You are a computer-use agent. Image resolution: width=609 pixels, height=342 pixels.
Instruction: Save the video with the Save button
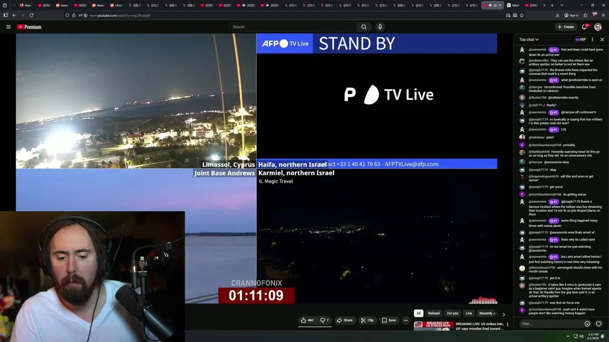(x=389, y=320)
